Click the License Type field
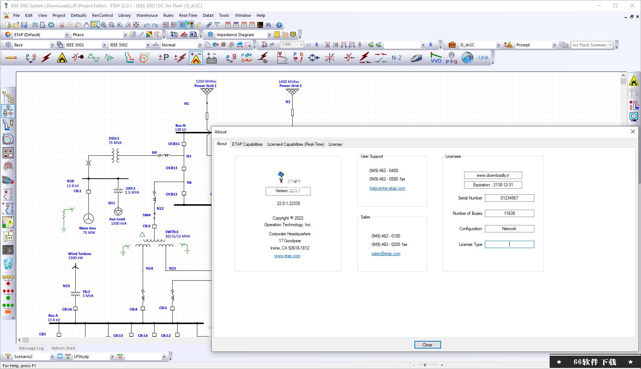The image size is (641, 369). coord(509,244)
